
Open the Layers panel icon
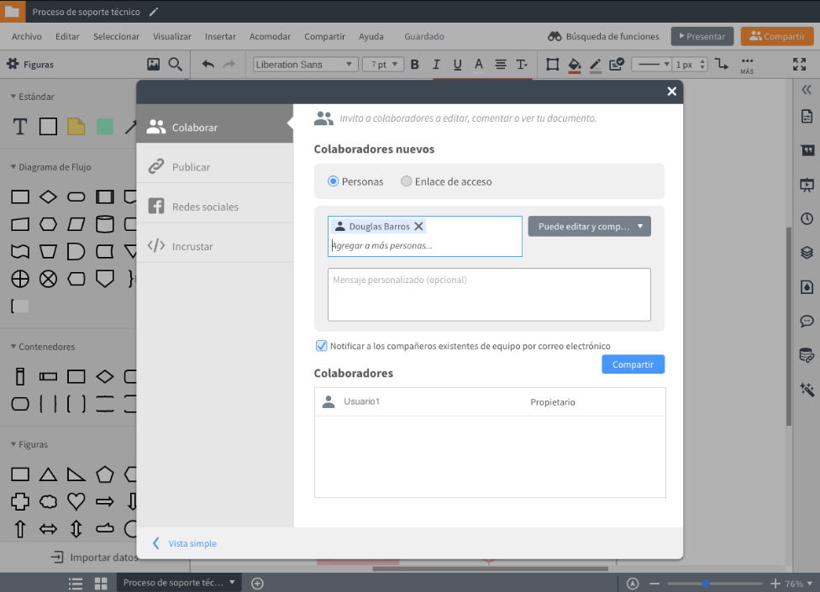click(807, 252)
